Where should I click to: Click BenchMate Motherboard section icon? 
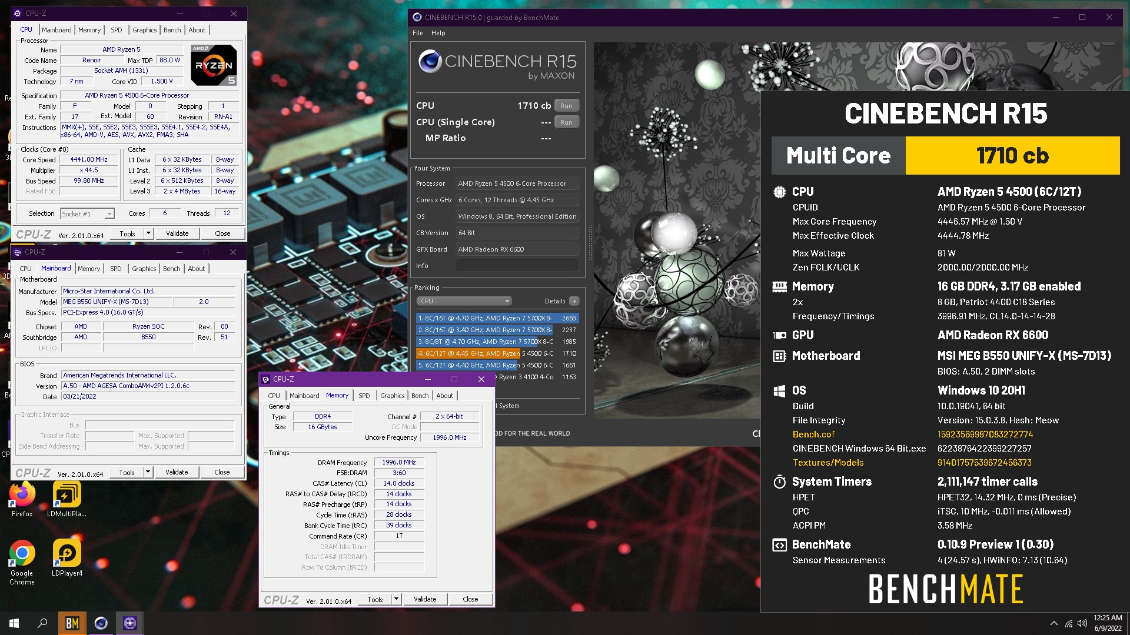click(779, 356)
